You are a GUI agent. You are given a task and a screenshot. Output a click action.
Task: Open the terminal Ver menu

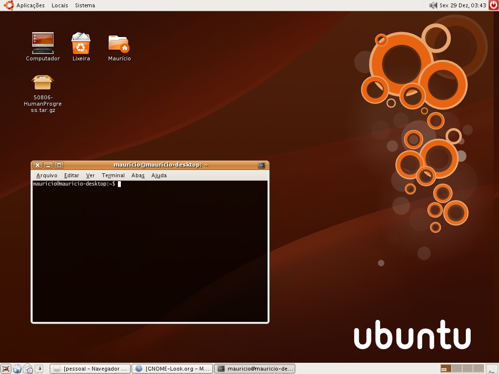[90, 175]
